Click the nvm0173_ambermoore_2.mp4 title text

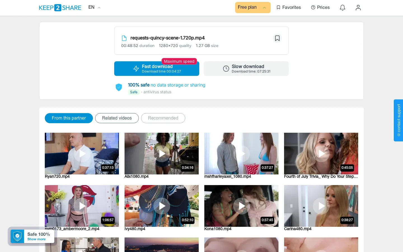coord(72,229)
